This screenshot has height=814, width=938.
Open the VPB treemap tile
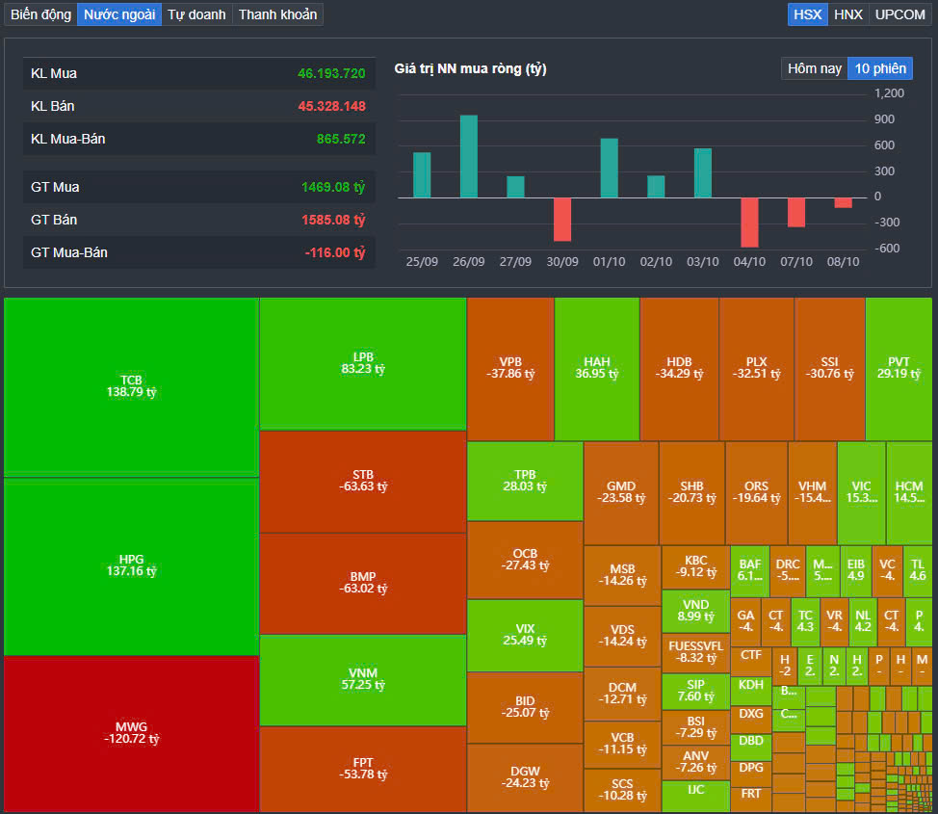click(510, 368)
